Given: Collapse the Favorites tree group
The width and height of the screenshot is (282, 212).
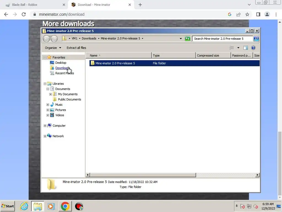Looking at the screenshot, I should (45, 57).
